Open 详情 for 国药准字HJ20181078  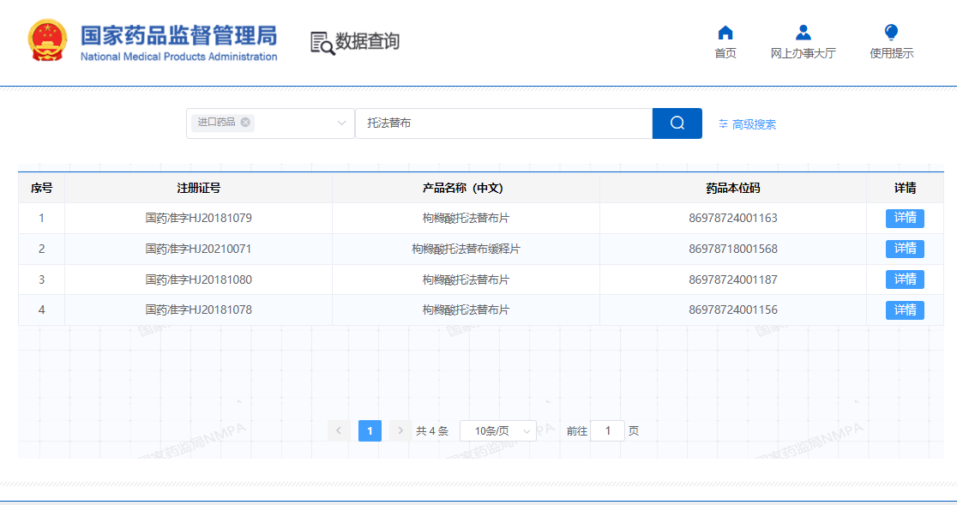(906, 310)
